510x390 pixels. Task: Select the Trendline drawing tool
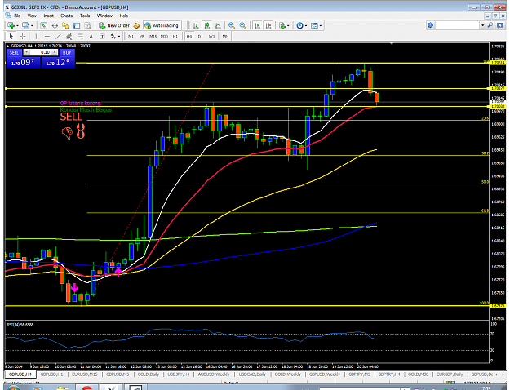click(x=58, y=36)
